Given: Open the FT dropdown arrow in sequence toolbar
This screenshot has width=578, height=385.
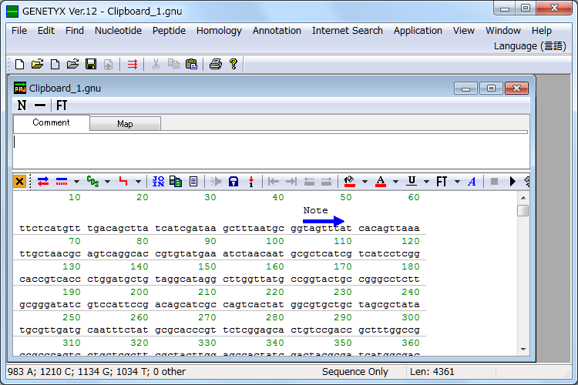Looking at the screenshot, I should coord(458,181).
